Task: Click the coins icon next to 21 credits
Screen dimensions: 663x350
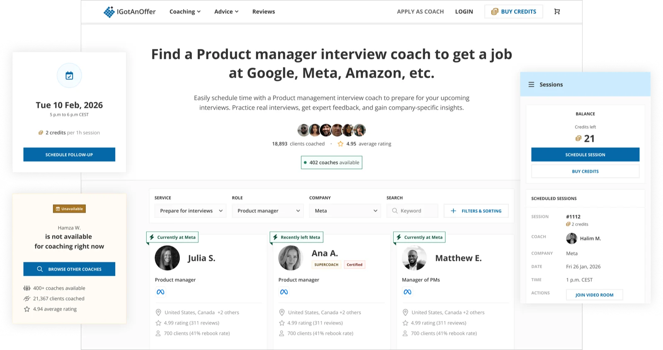Action: pyautogui.click(x=578, y=139)
